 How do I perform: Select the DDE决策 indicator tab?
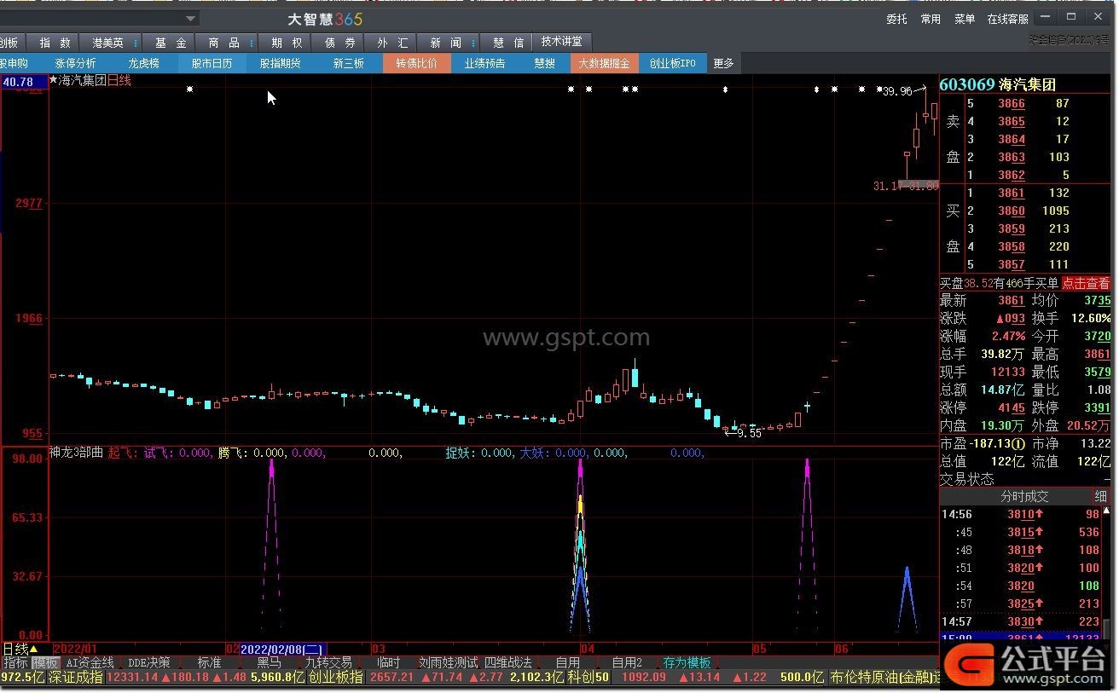pos(148,662)
